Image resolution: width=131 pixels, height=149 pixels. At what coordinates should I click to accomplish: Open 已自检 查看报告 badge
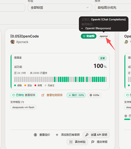(24, 95)
